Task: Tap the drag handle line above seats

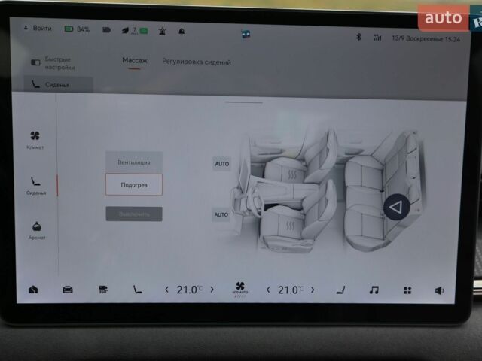Action: pos(243,102)
